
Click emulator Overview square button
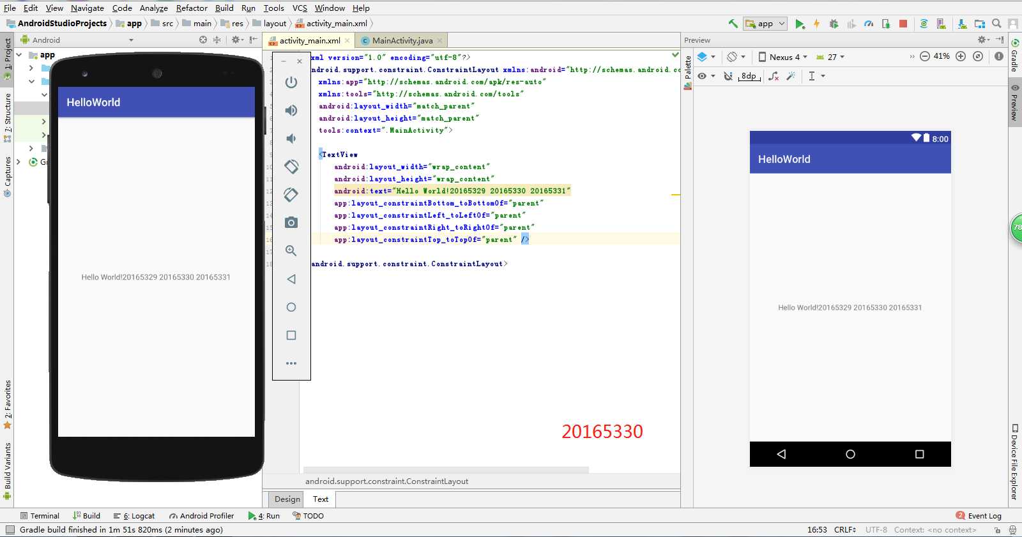coord(291,335)
